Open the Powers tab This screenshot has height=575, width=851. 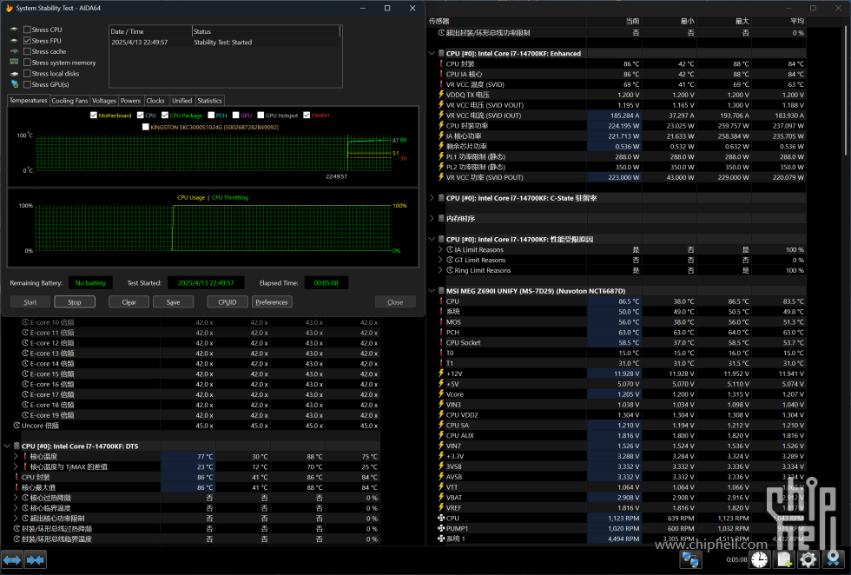click(131, 101)
